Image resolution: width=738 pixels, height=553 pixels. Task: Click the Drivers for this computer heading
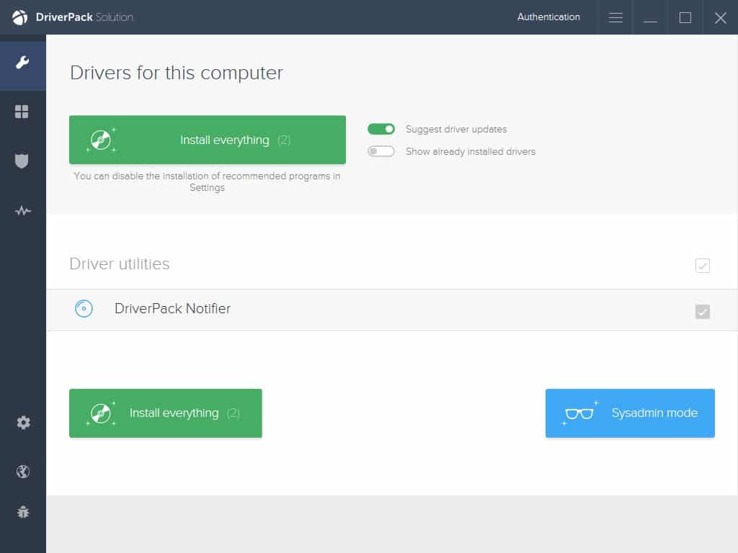click(x=176, y=73)
